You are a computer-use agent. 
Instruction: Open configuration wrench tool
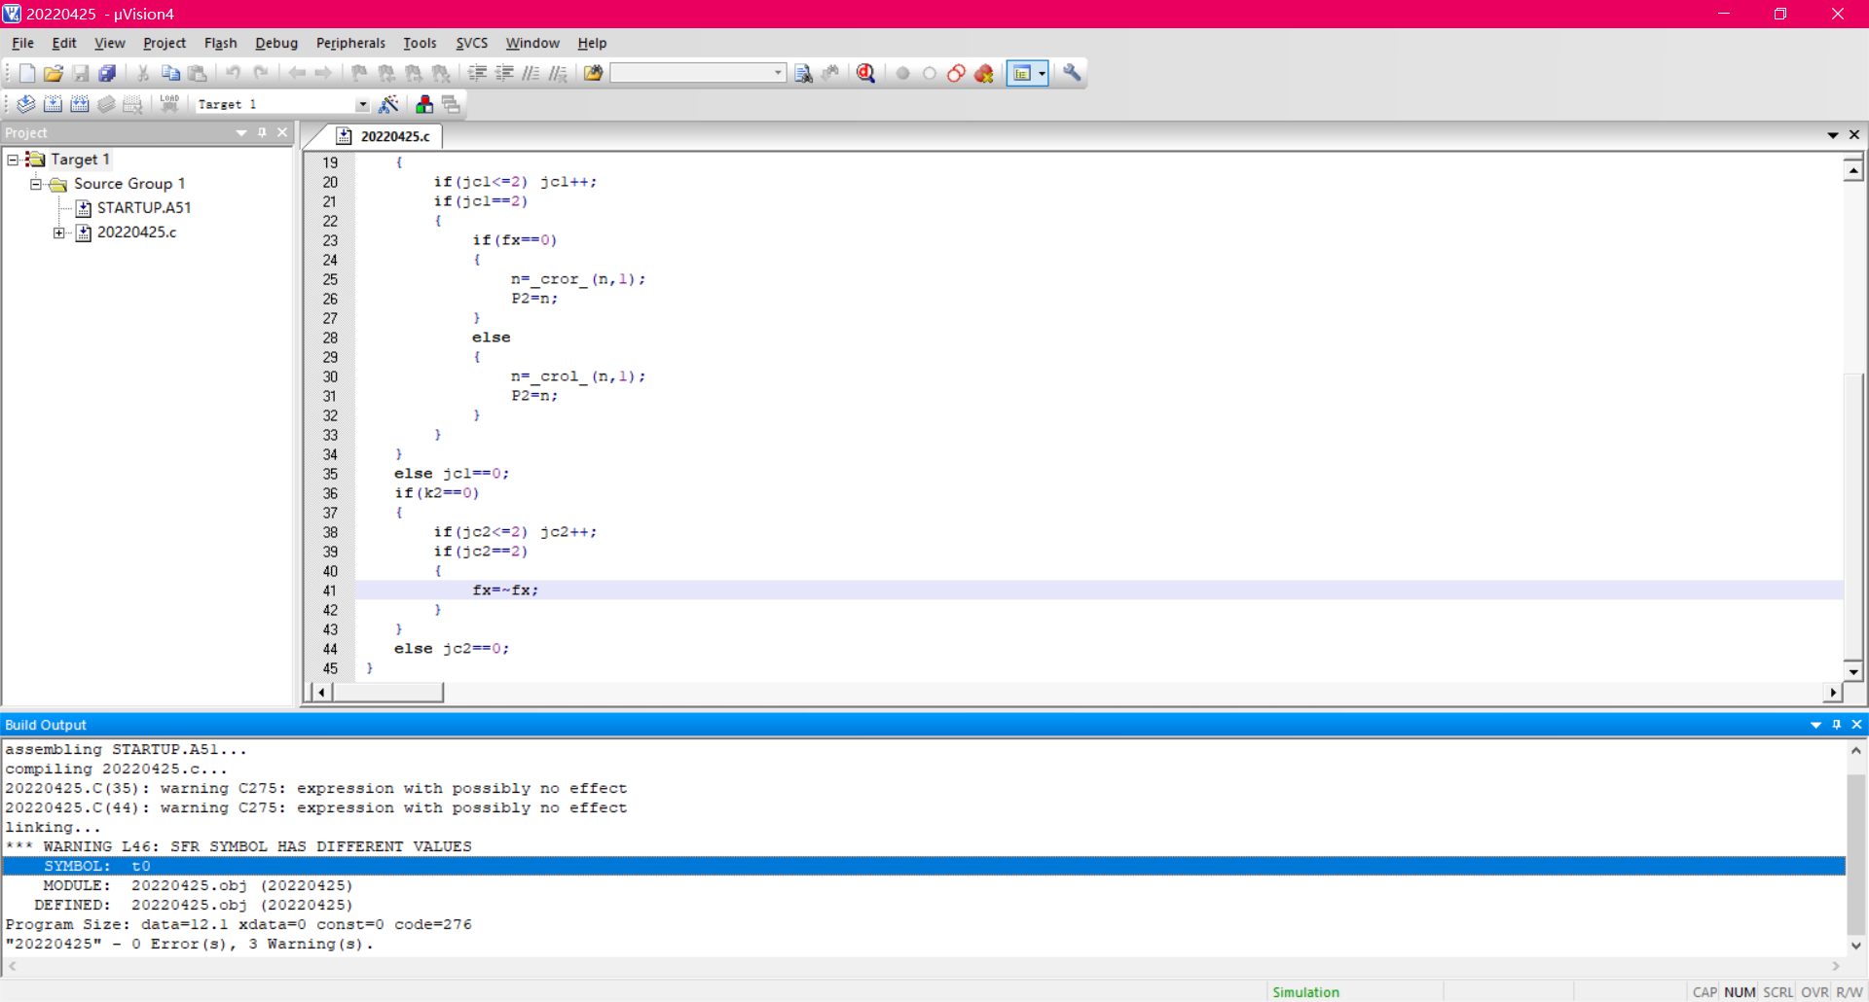pyautogui.click(x=1072, y=73)
